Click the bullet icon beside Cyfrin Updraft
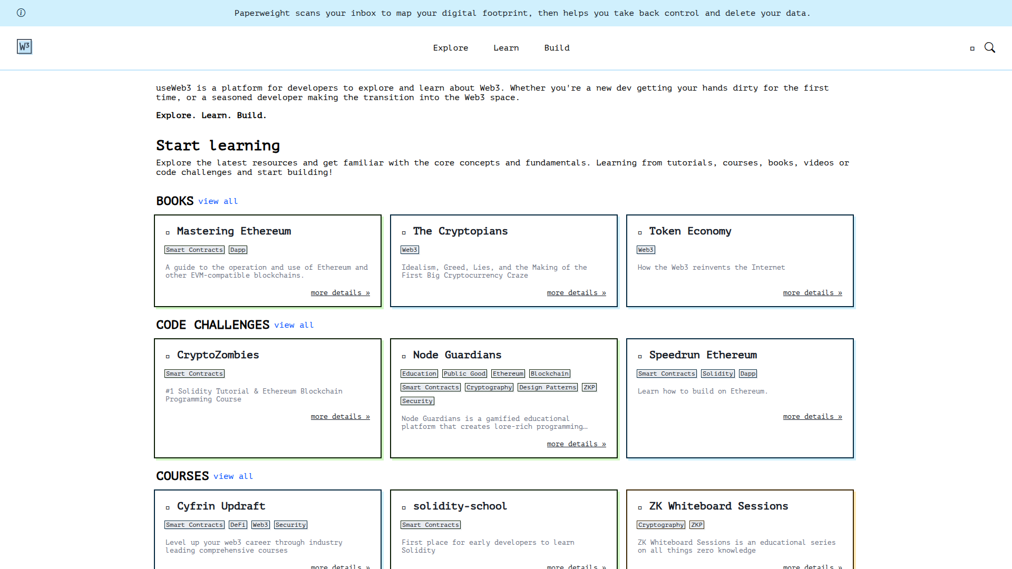The image size is (1012, 569). 168,507
